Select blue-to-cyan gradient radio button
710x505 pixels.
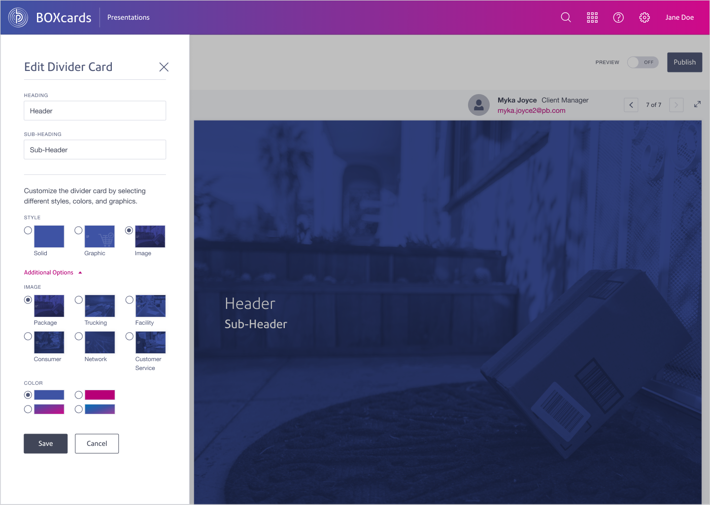point(79,409)
